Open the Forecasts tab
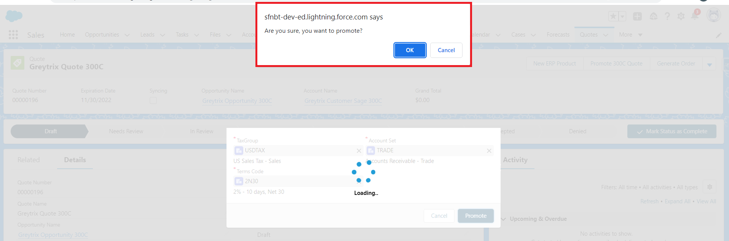This screenshot has height=241, width=729. tap(558, 35)
